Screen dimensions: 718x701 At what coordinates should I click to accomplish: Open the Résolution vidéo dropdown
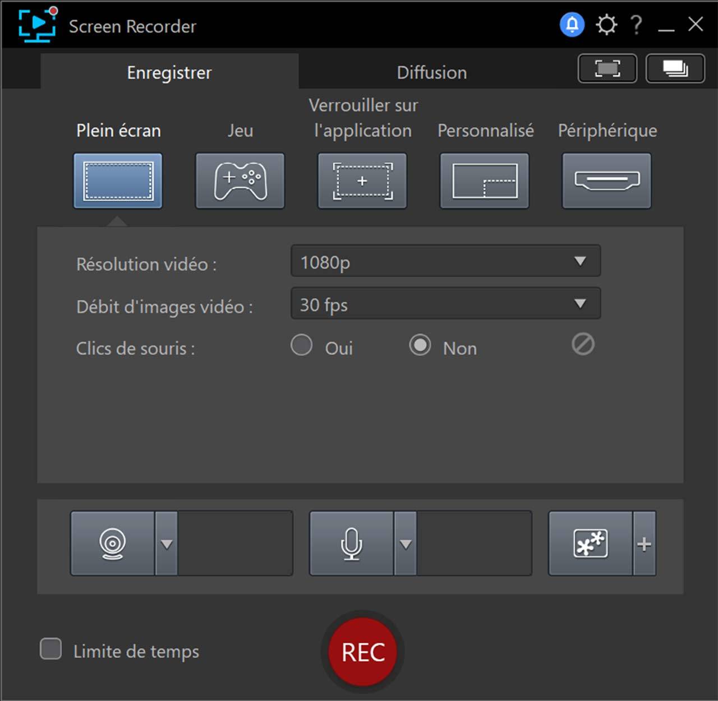(x=445, y=261)
